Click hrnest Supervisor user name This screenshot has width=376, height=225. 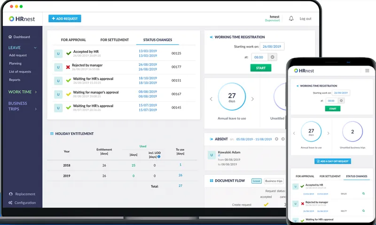pos(273,18)
